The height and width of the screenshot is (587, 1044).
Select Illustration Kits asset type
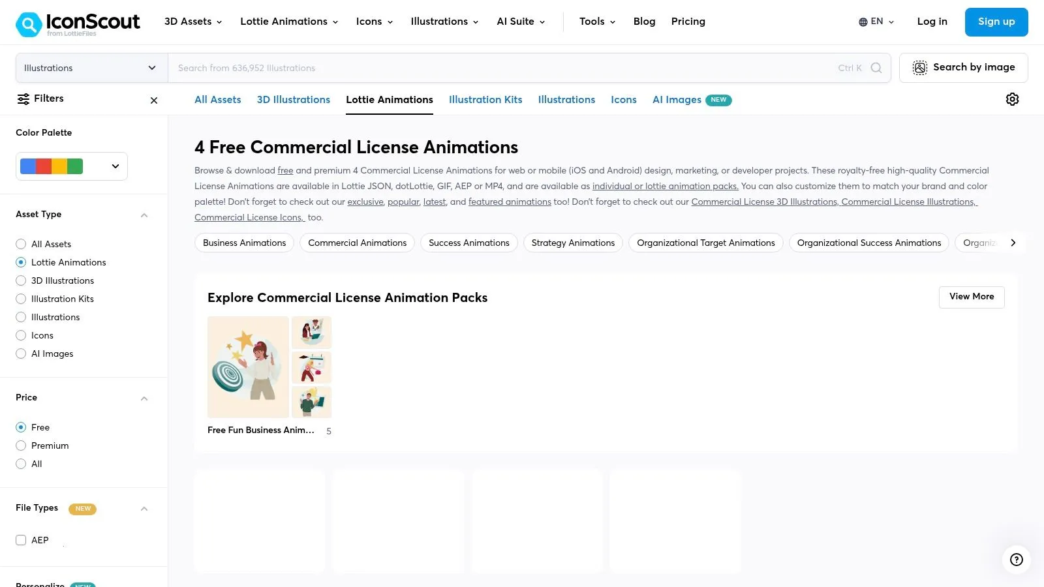pyautogui.click(x=21, y=299)
